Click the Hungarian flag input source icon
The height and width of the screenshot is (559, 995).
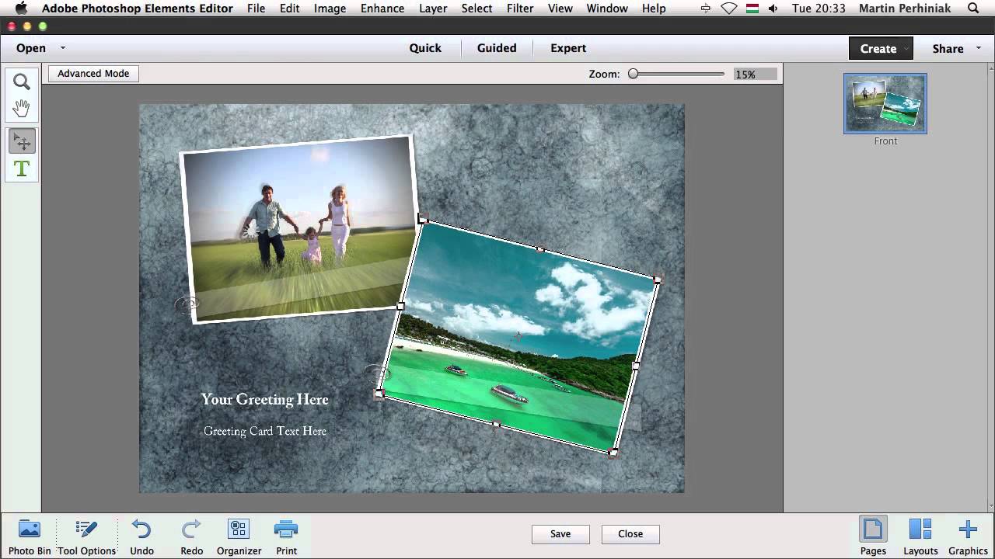point(752,9)
